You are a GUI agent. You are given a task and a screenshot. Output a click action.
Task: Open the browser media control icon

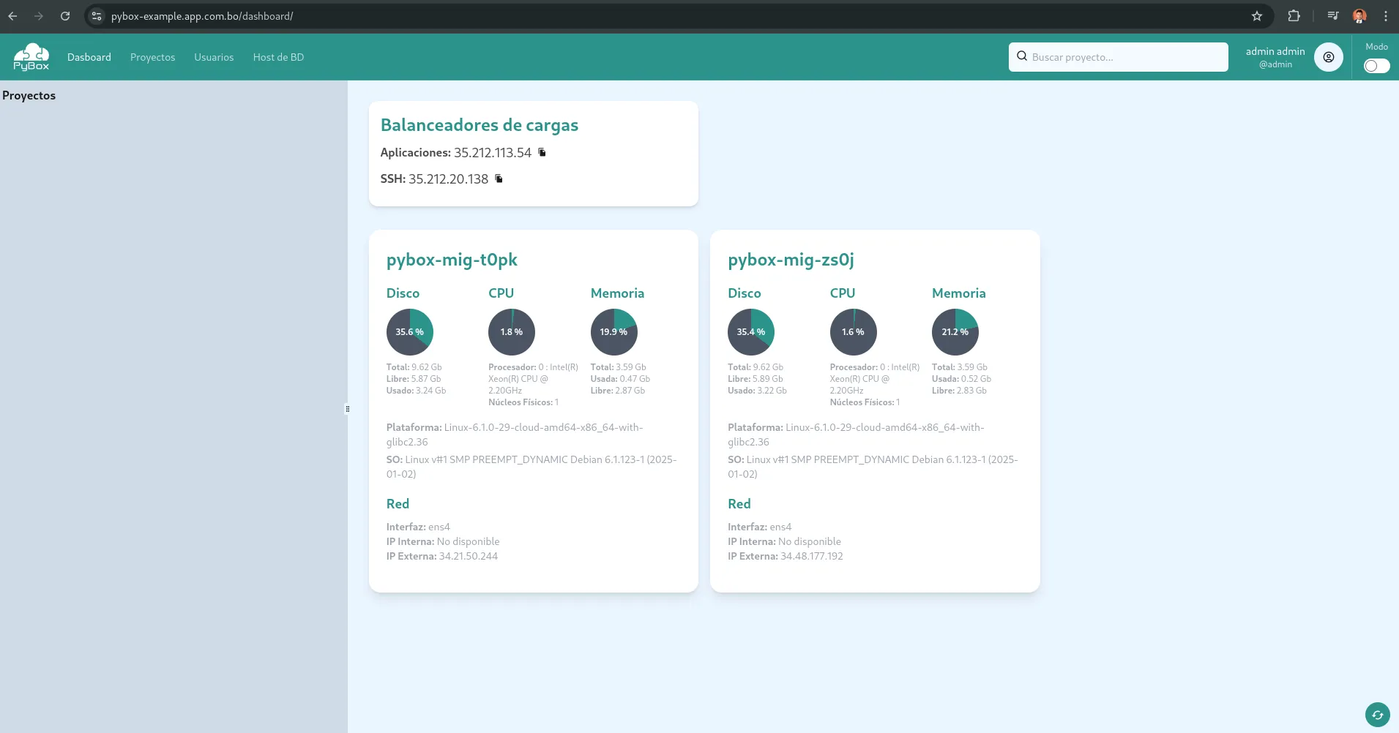coord(1333,16)
